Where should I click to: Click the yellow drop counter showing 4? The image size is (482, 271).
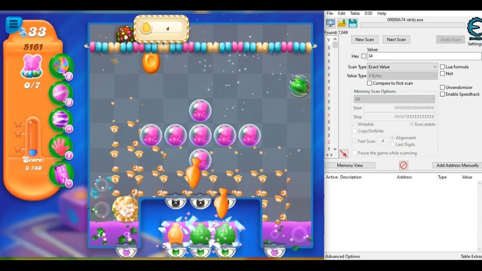pos(162,29)
